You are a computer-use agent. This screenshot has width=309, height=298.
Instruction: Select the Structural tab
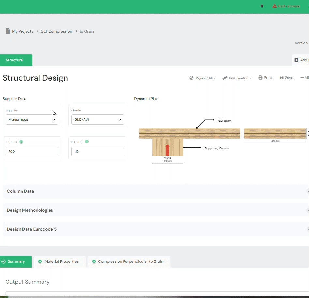click(15, 60)
